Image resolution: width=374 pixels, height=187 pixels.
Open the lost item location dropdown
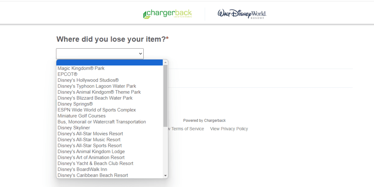click(x=100, y=54)
